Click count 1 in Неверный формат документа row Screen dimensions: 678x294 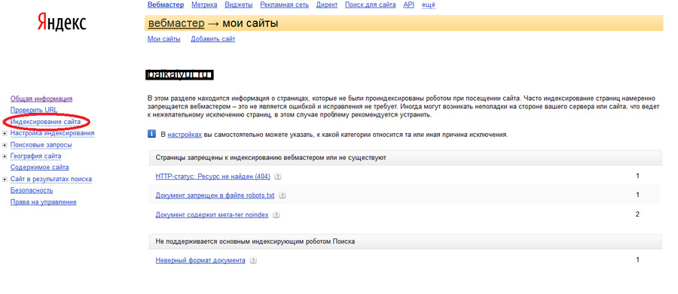coord(637,260)
